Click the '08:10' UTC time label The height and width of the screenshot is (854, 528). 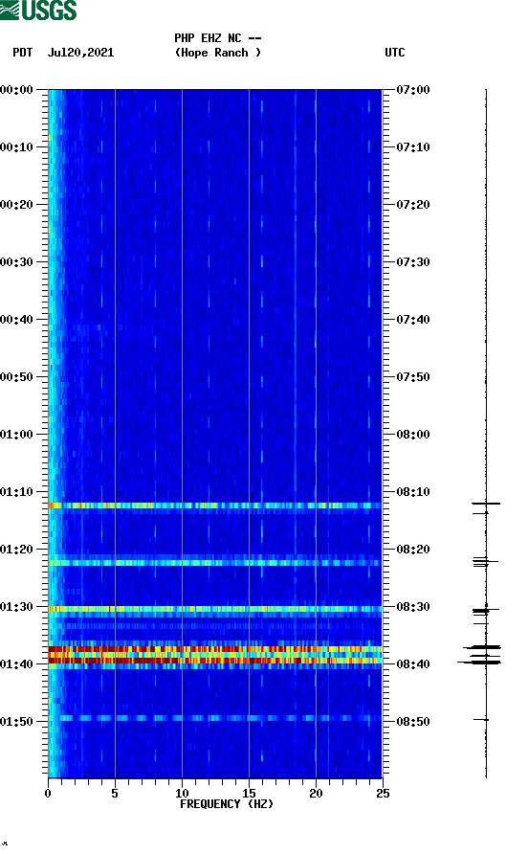[x=412, y=492]
